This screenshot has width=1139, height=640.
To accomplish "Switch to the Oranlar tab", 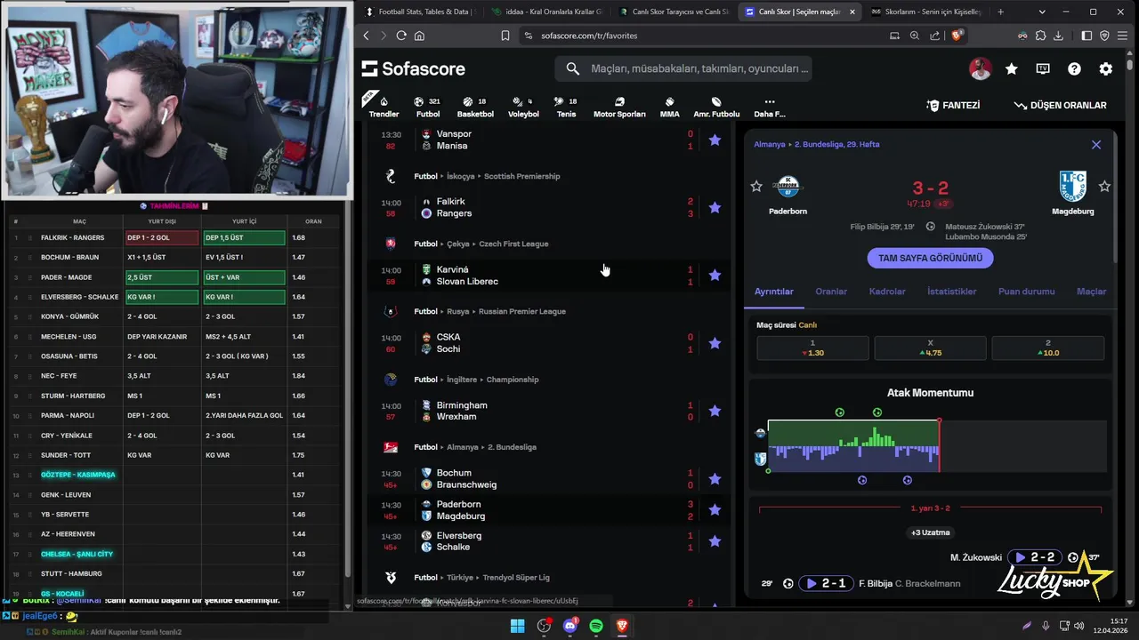I will [x=831, y=292].
